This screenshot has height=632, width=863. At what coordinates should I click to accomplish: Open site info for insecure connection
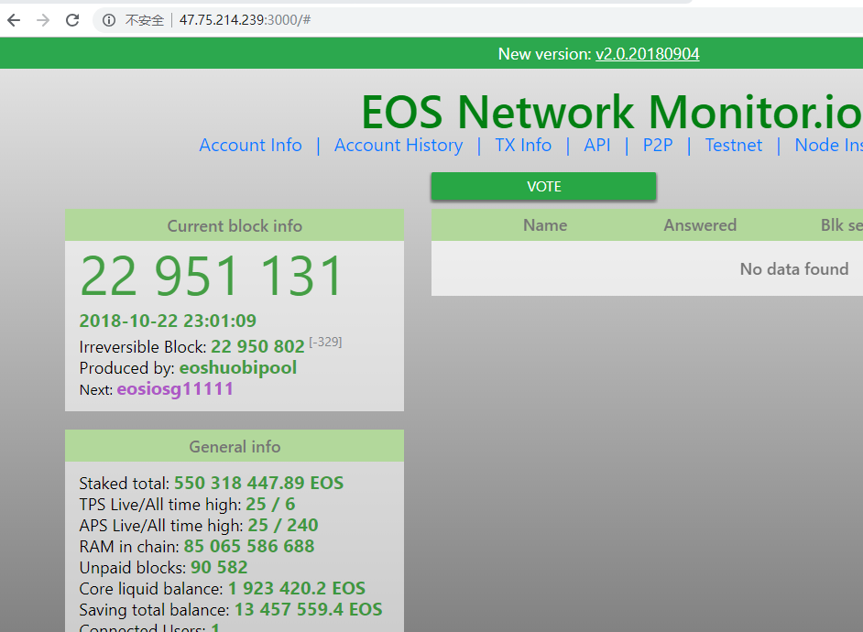tap(109, 20)
